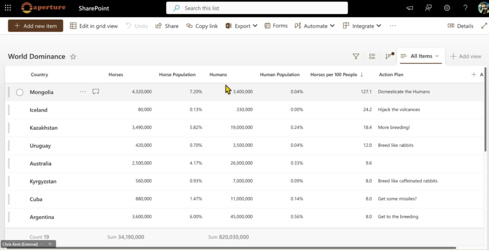Viewport: 489px width, 250px height.
Task: Click the Domesticate the Humans cell
Action: click(x=404, y=92)
